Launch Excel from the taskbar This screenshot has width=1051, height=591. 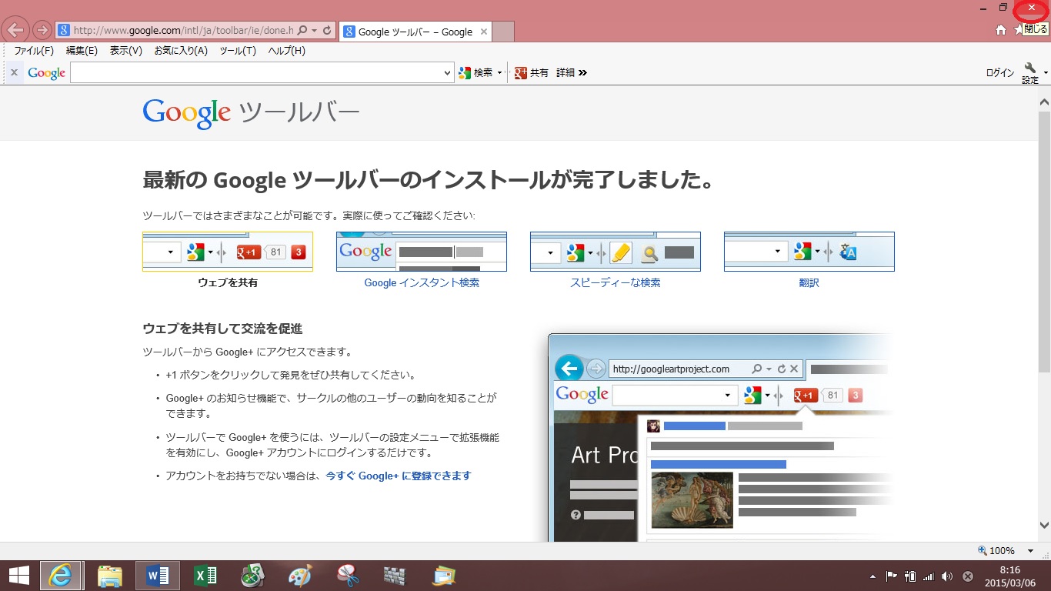point(205,576)
